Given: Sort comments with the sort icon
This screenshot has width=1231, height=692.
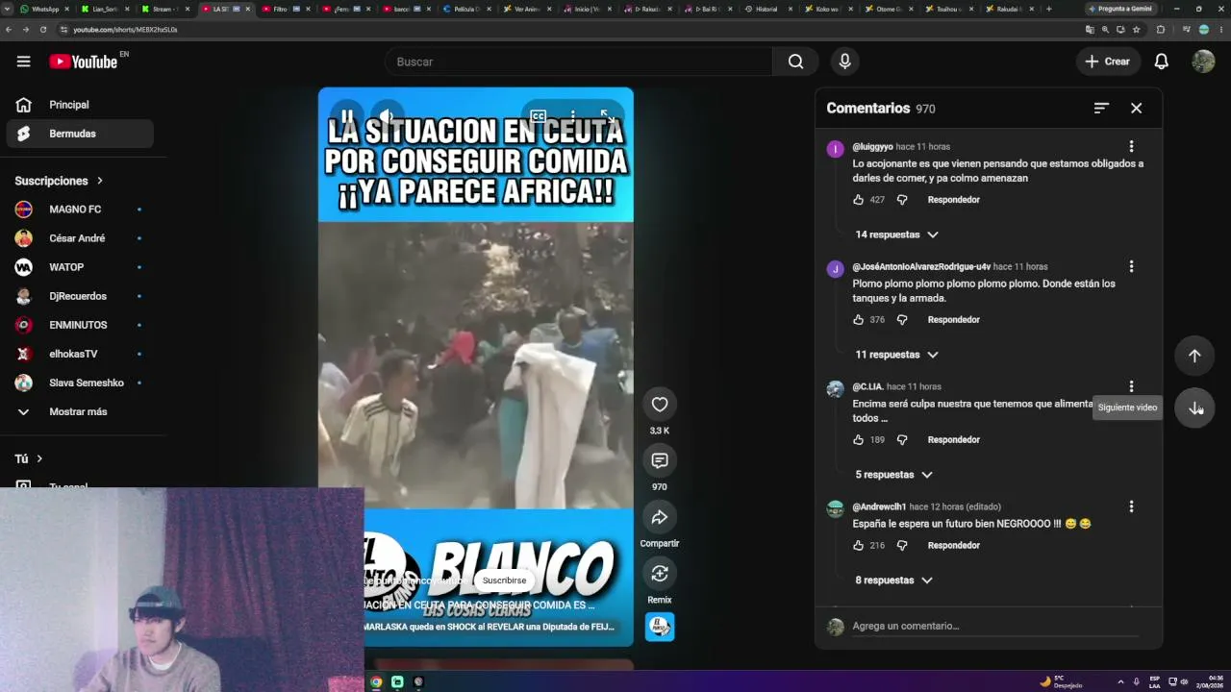Looking at the screenshot, I should coord(1101,109).
